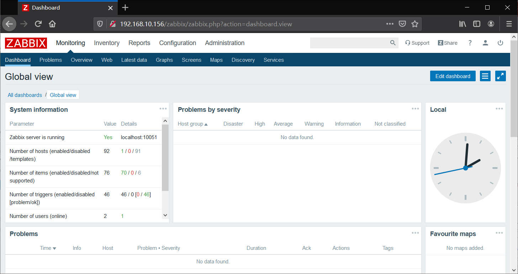Click the tracking protection shield icon
Screen dimensions: 518x274
pos(100,24)
